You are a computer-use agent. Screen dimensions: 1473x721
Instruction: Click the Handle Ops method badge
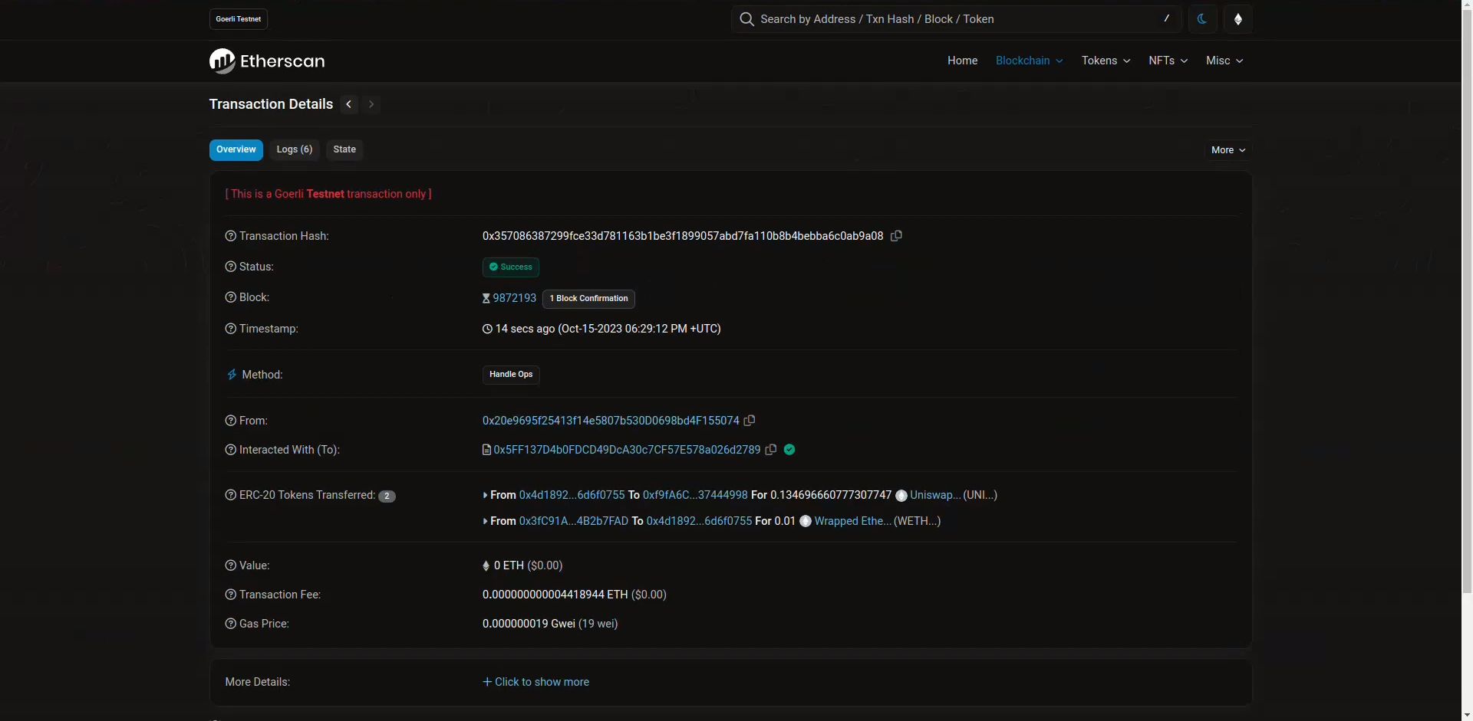pos(511,375)
